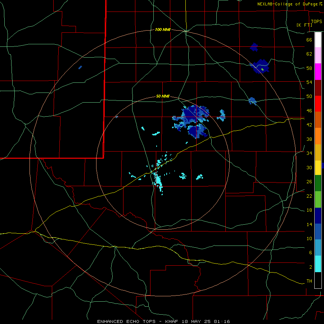Click the dark red swatch below 54
The height and width of the screenshot is (324, 324).
318,88
